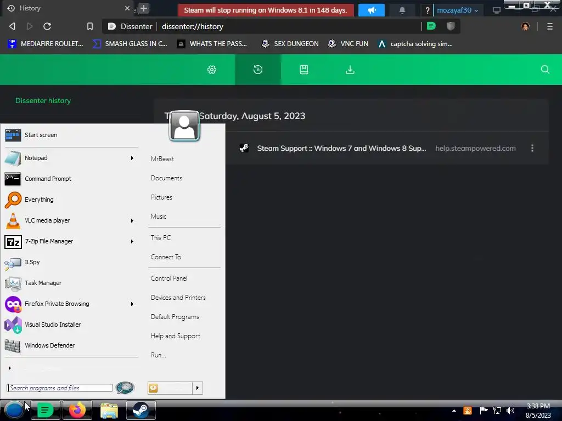Open the browser profile avatar

point(525,26)
